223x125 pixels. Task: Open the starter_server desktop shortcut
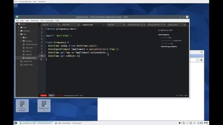[x=44, y=106]
